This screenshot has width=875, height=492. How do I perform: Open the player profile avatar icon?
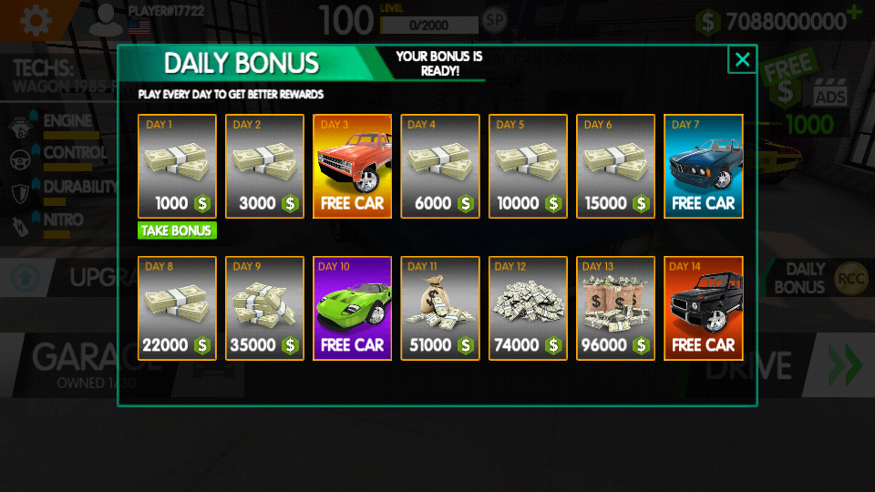click(x=106, y=21)
